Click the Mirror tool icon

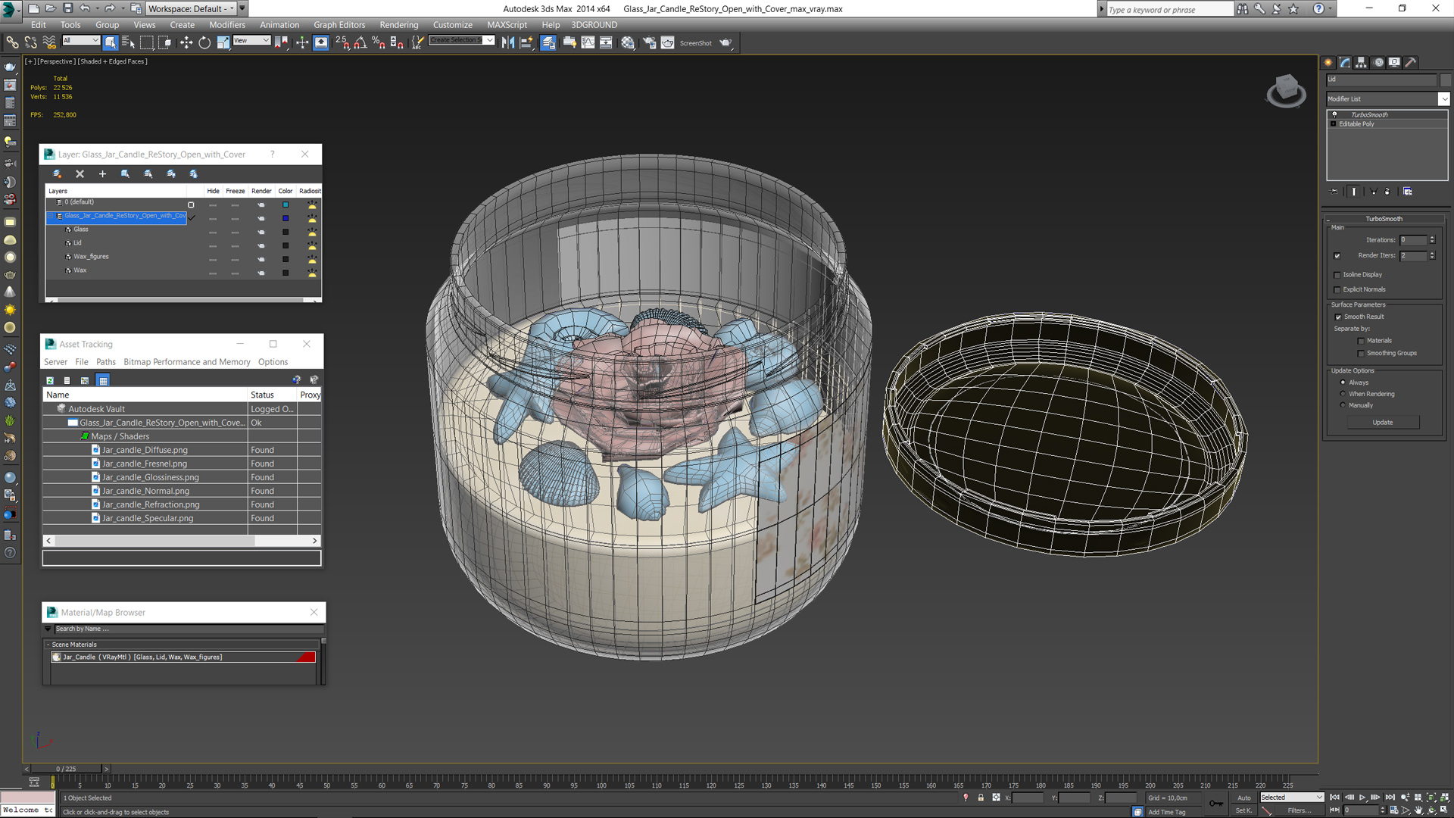pyautogui.click(x=508, y=42)
